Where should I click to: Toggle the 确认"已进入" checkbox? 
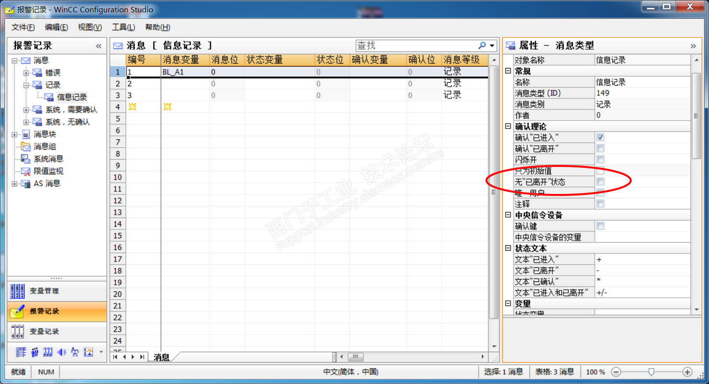[x=600, y=137]
